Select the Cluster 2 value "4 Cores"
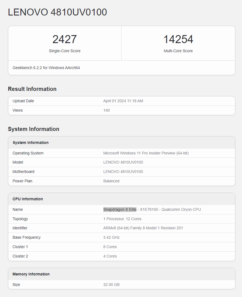The height and width of the screenshot is (297, 242). (x=110, y=256)
